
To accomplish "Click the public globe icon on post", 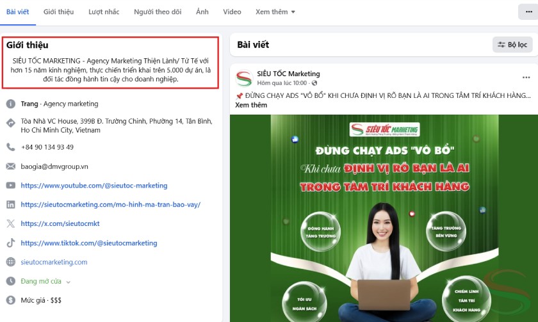I will click(314, 83).
